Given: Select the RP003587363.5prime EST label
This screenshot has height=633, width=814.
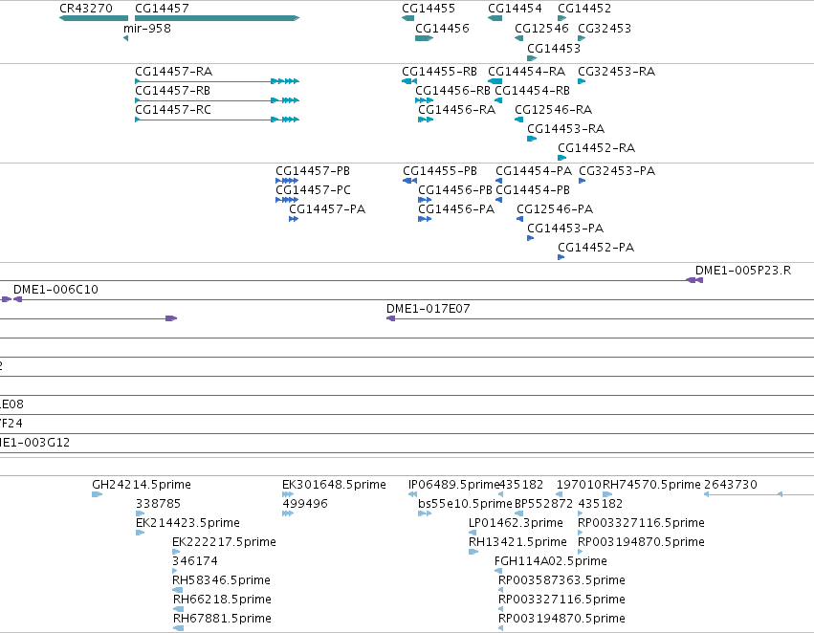Looking at the screenshot, I should [561, 581].
